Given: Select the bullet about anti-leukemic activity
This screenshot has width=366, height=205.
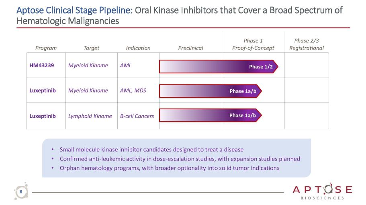Looking at the screenshot, I should (x=180, y=159).
